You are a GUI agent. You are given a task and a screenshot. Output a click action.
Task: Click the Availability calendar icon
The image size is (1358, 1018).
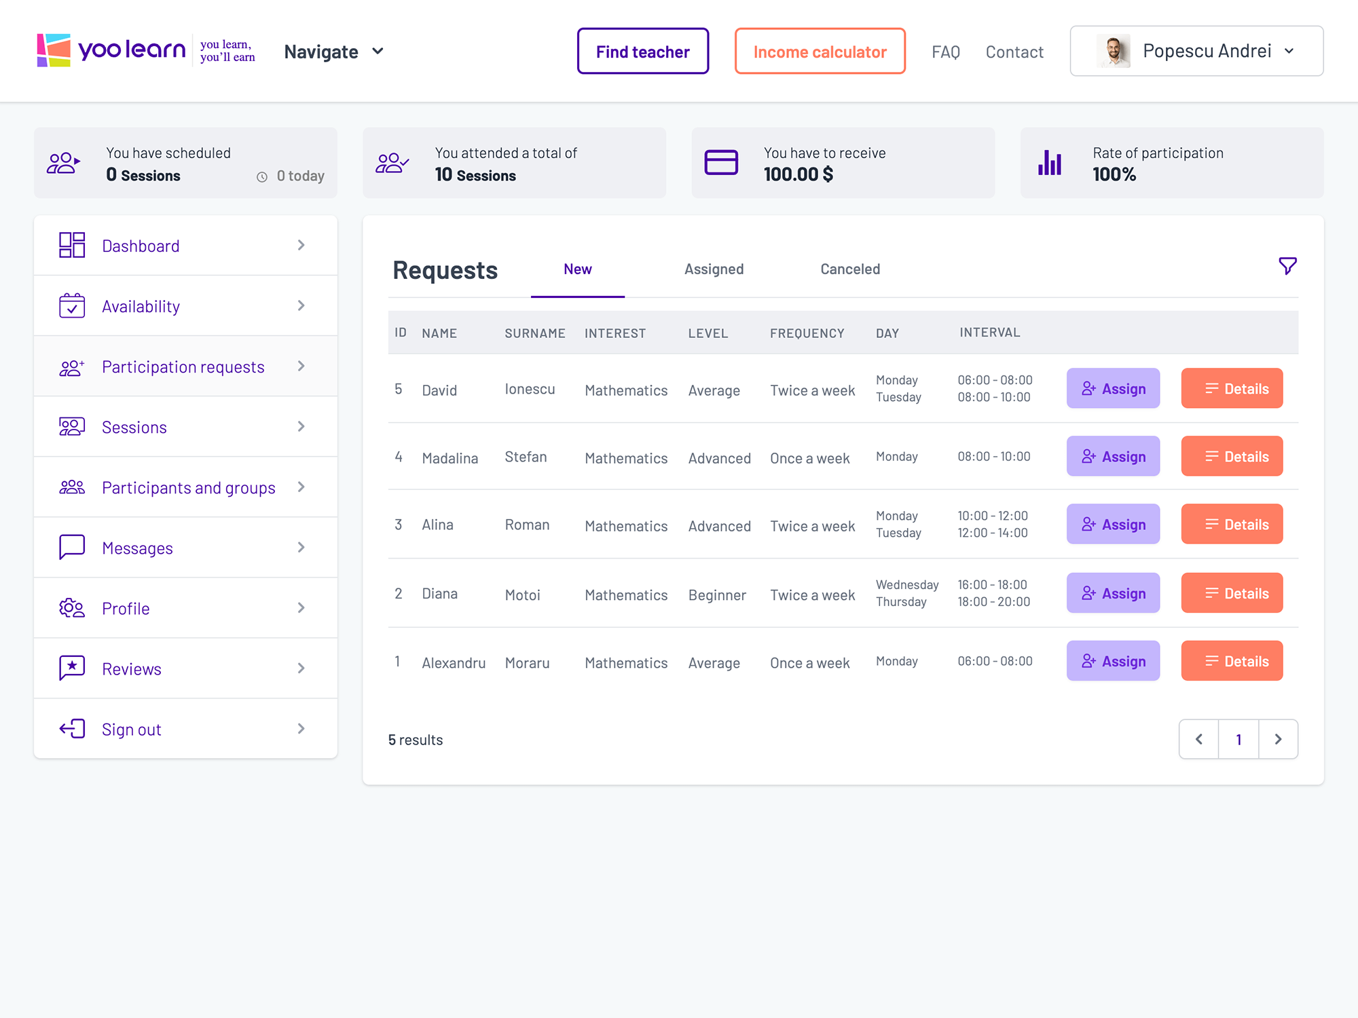click(x=72, y=305)
